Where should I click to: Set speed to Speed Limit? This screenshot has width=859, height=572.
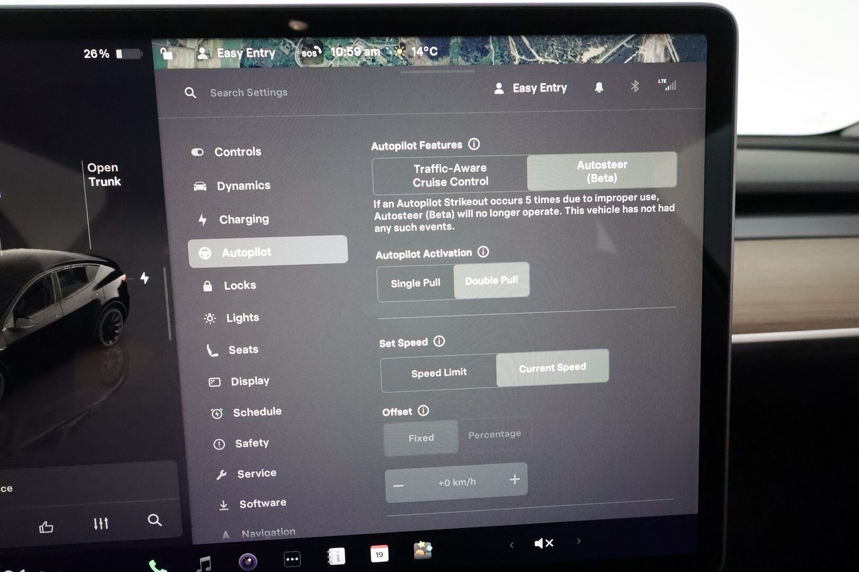[x=439, y=373]
